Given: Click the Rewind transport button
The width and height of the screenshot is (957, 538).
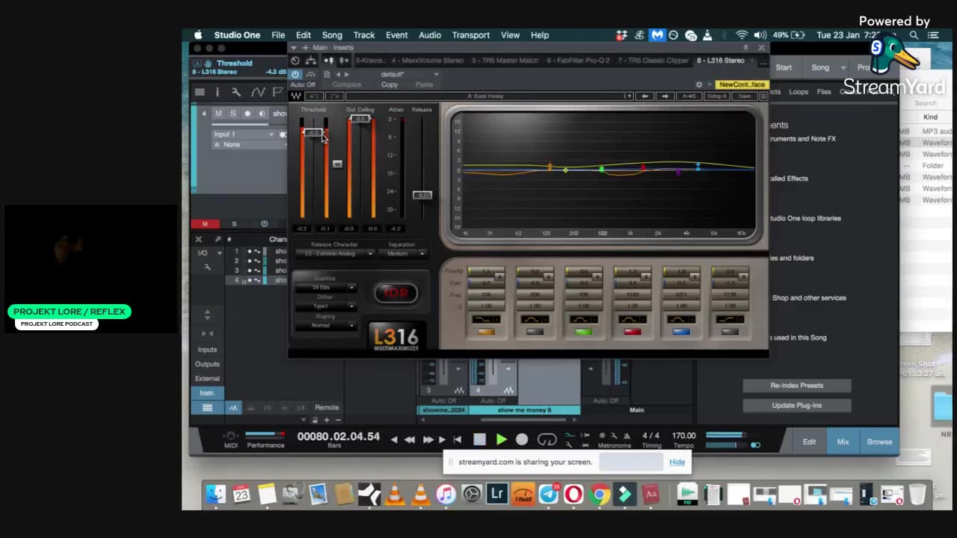Looking at the screenshot, I should click(410, 440).
